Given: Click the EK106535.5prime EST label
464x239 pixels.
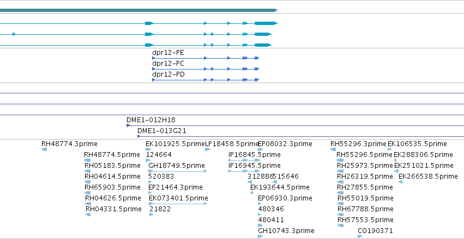Looking at the screenshot, I should [x=417, y=144].
